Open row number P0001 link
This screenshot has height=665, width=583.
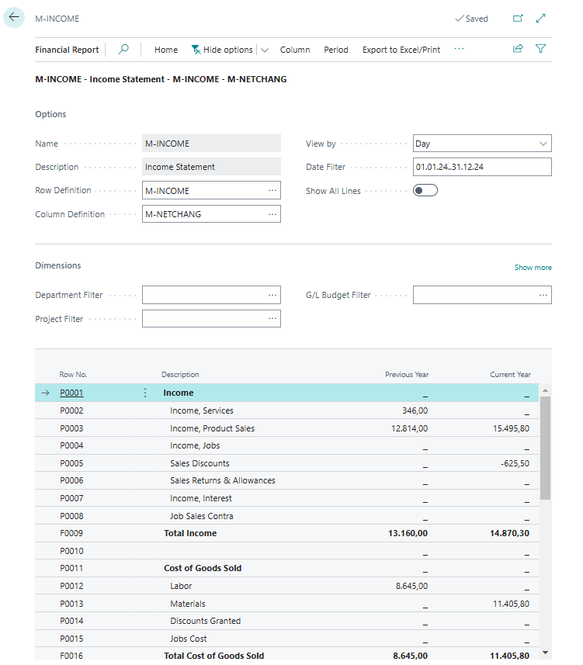coord(71,393)
